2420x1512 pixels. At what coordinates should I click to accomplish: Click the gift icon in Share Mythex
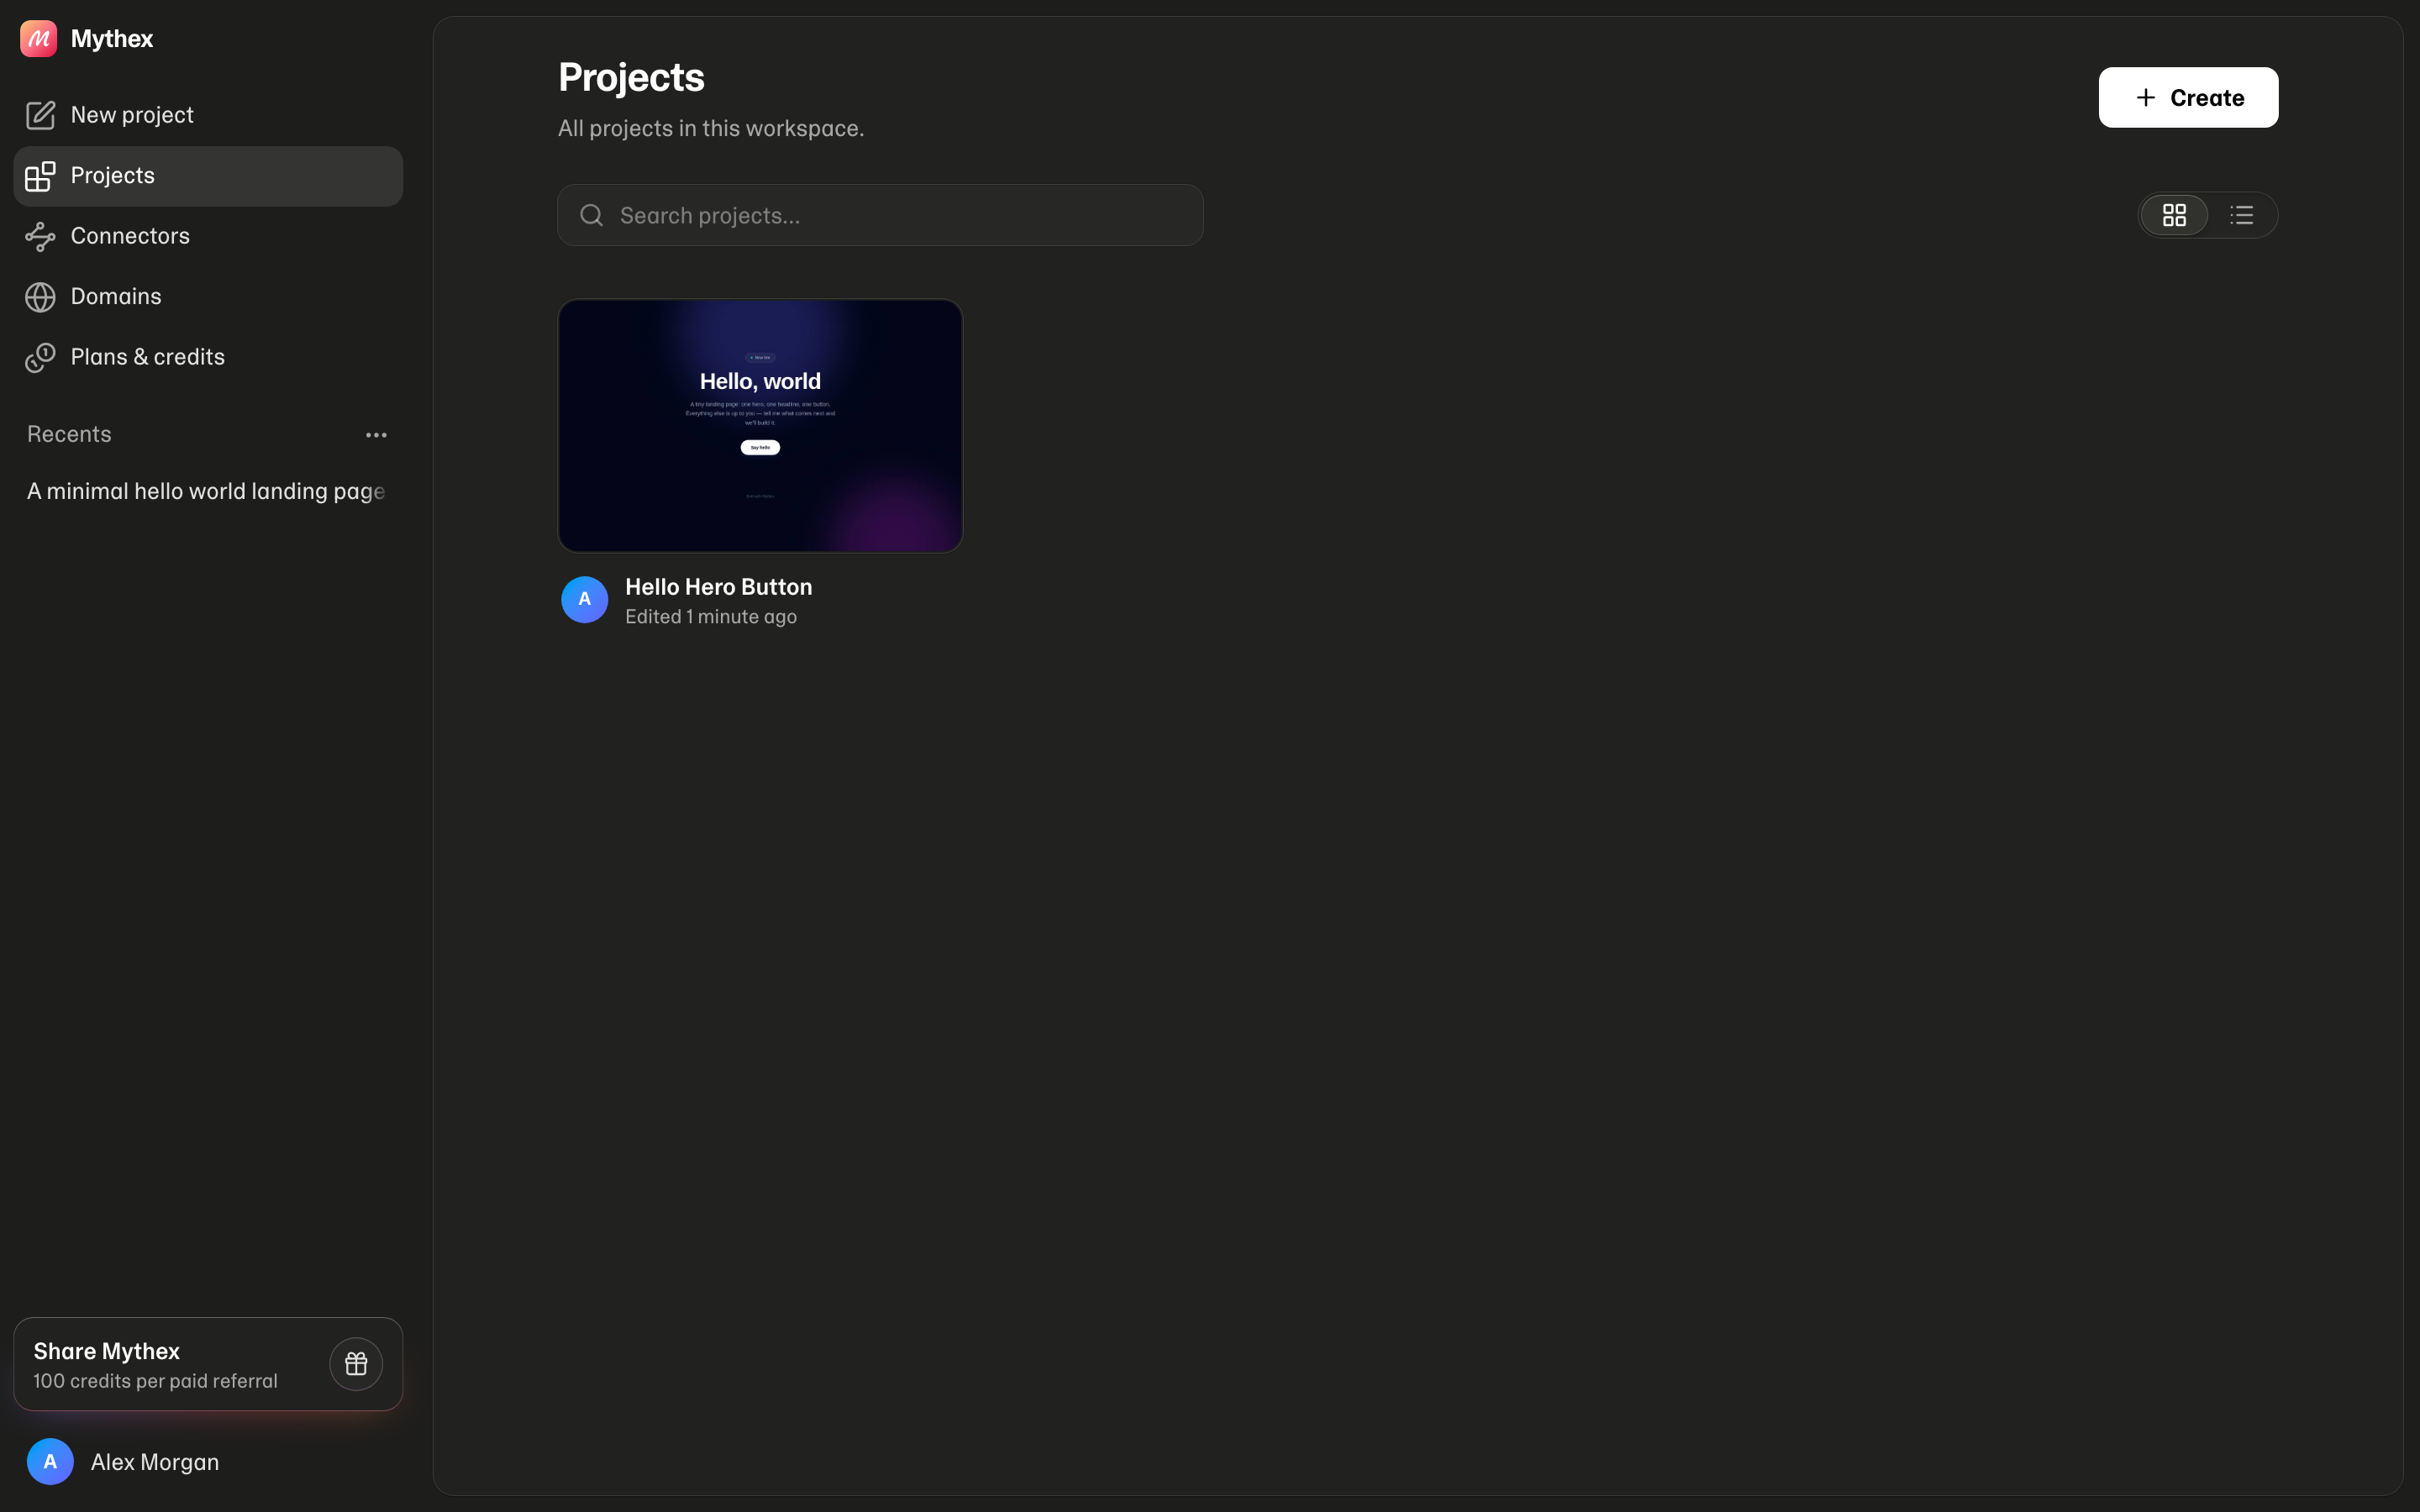point(356,1364)
